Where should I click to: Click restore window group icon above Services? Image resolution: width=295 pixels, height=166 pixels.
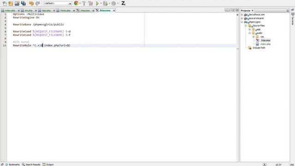click(x=293, y=10)
